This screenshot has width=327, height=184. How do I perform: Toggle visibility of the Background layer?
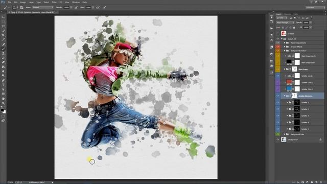[x=278, y=140]
